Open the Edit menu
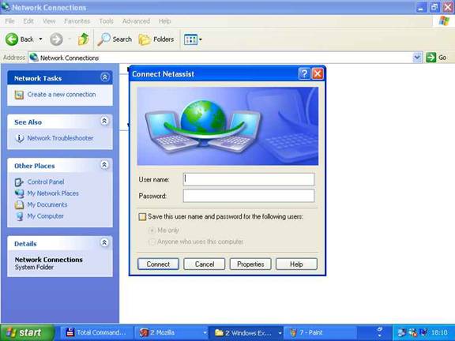Screen dimensions: 455x341 pyautogui.click(x=28, y=21)
